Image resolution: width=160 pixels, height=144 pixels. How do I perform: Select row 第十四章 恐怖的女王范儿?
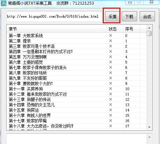(x=77, y=105)
